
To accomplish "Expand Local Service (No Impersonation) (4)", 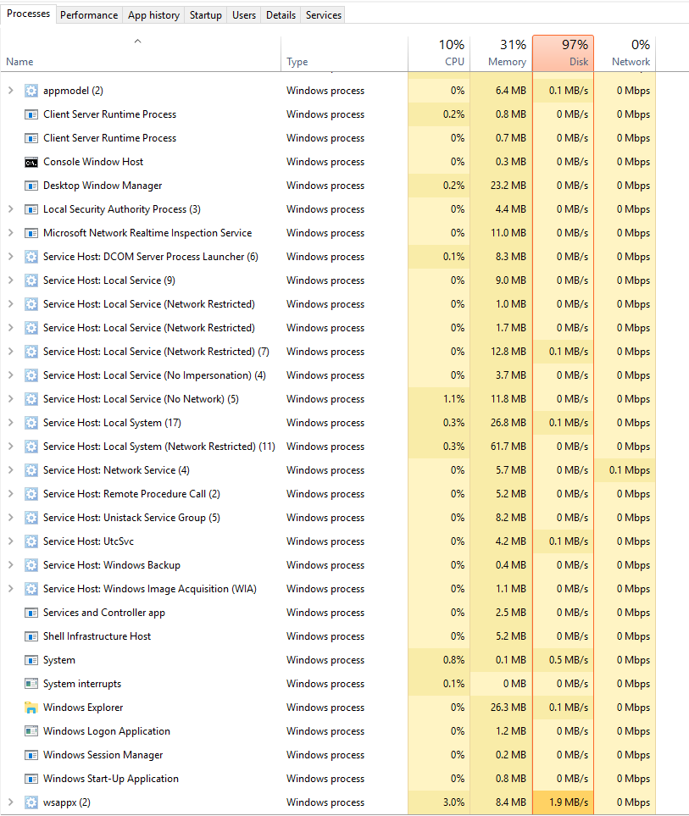I will pyautogui.click(x=10, y=375).
